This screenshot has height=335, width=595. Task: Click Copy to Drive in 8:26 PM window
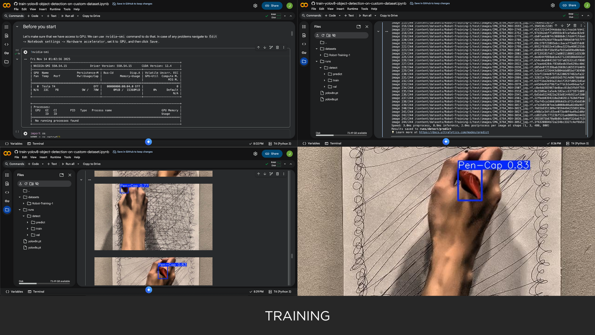389,16
